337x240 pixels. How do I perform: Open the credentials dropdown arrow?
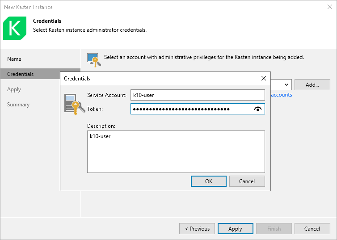coord(286,84)
